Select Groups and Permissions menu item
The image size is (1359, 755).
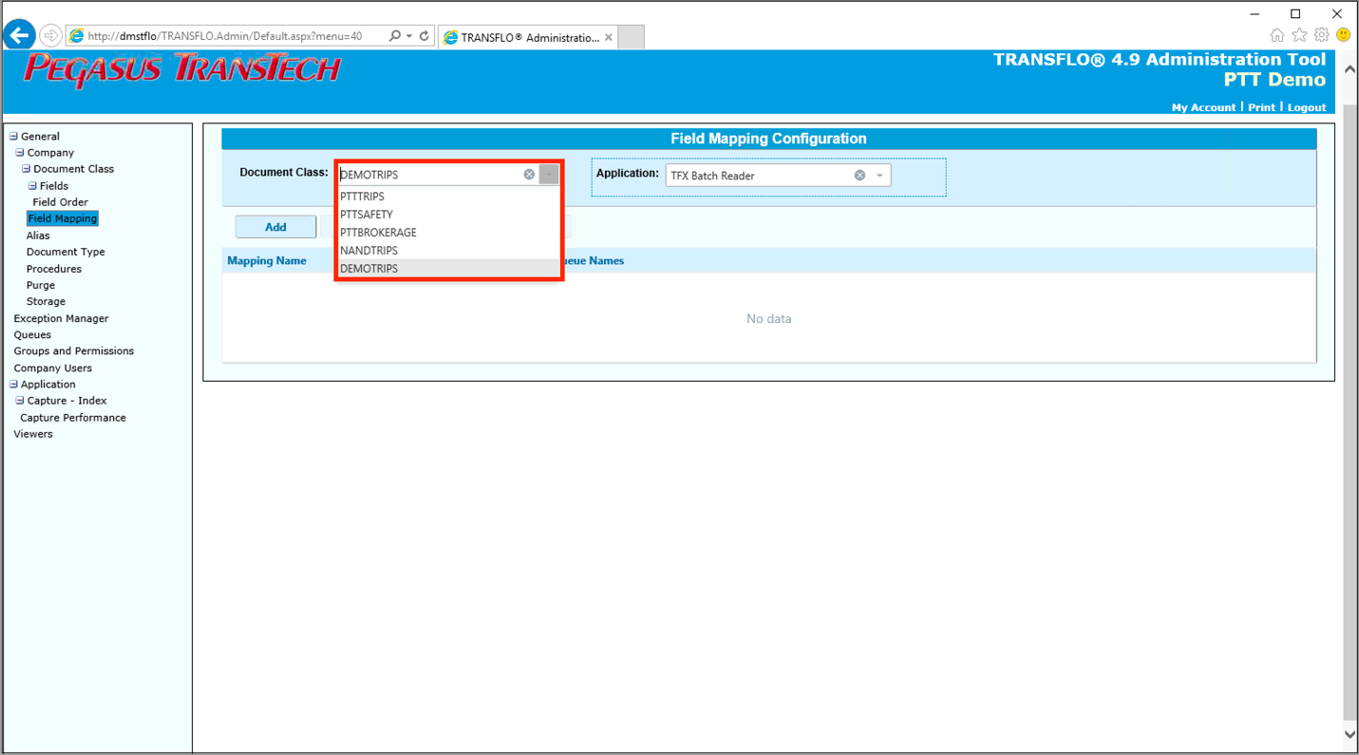coord(73,351)
